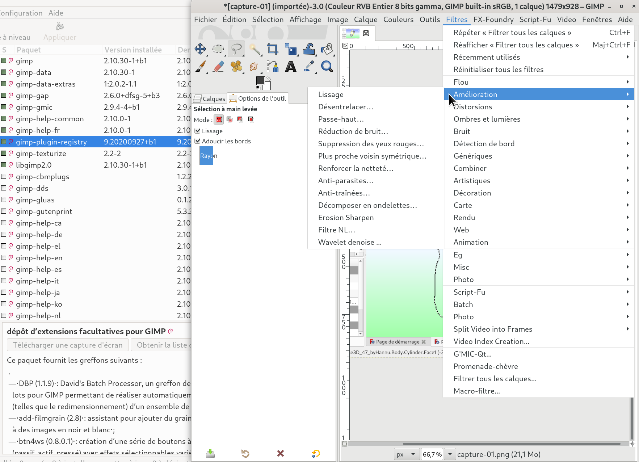Uncheck the Lissage checkbox

tap(197, 131)
